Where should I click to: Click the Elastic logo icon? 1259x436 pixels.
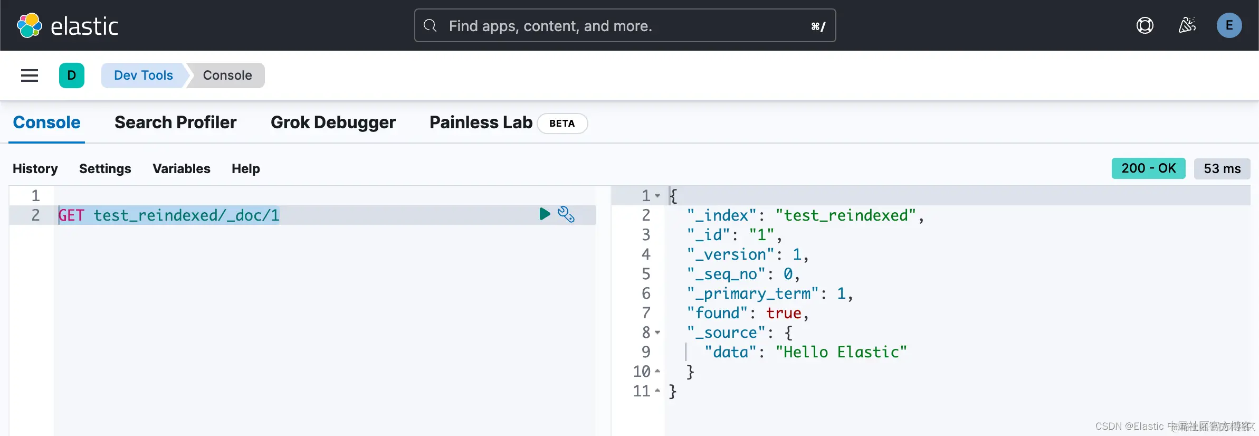pos(30,25)
